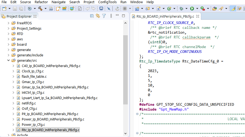Open the Refactor menu
The width and height of the screenshot is (245, 137).
point(41,2)
